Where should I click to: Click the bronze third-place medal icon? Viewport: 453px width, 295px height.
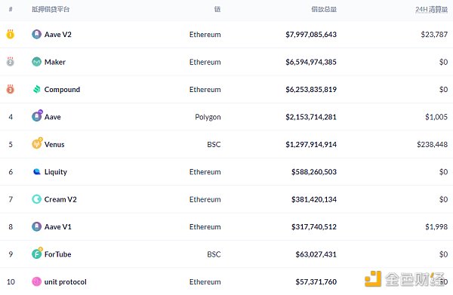pos(11,89)
